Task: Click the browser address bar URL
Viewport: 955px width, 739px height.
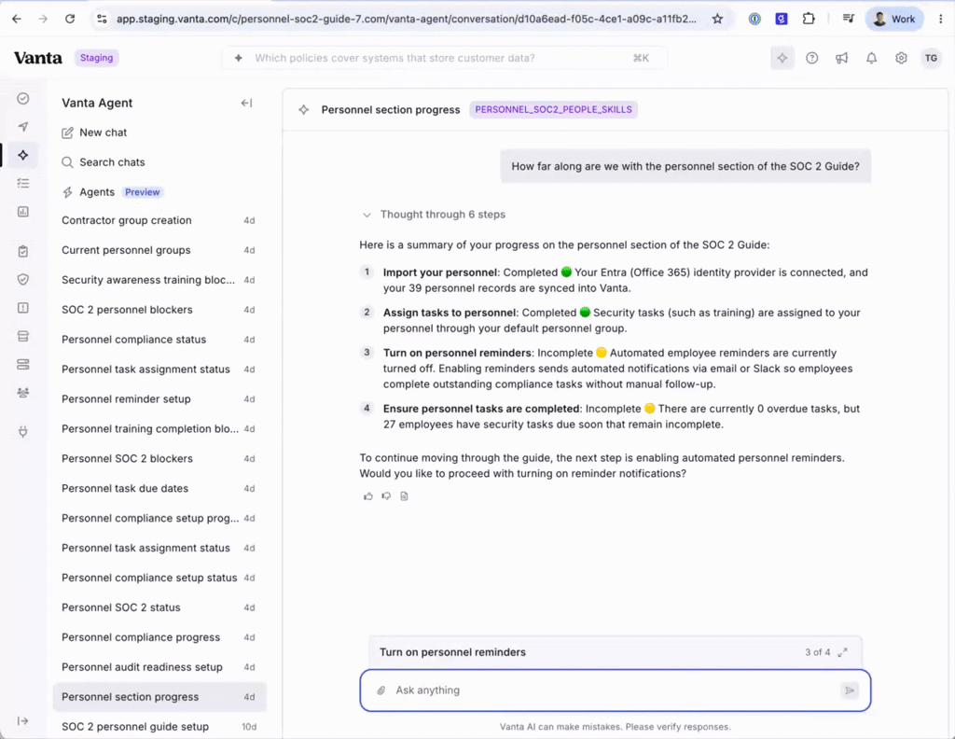Action: (x=407, y=19)
